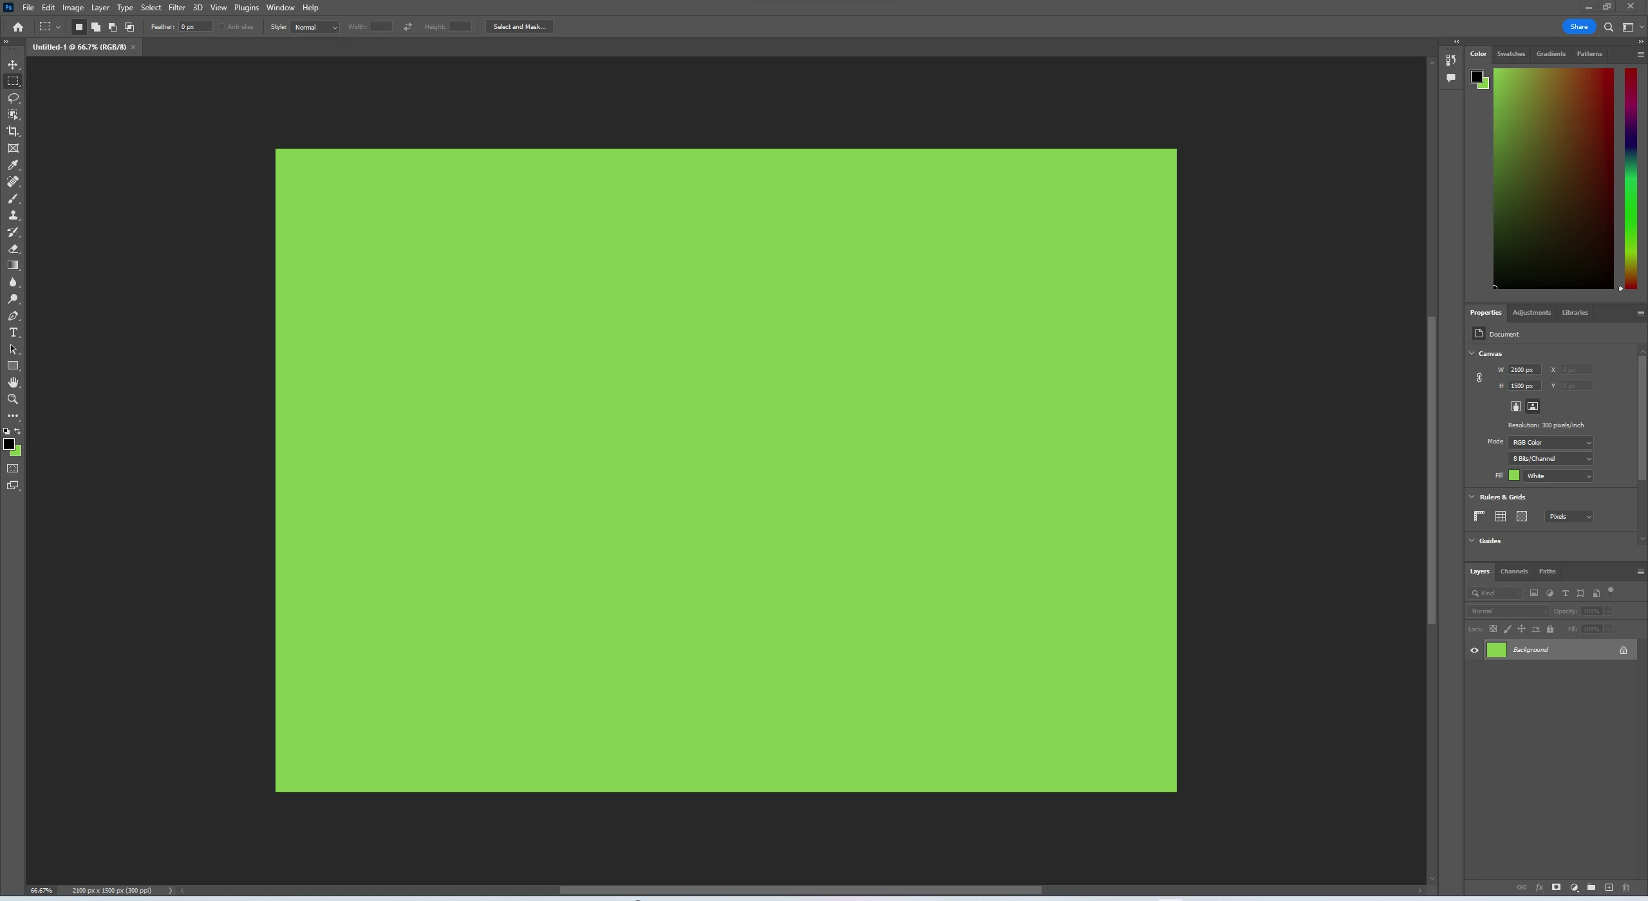Click the foreground color swatch in the toolbar
Viewport: 1648px width, 901px height.
(x=8, y=444)
